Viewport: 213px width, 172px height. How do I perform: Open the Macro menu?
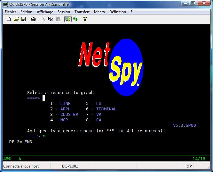99,12
